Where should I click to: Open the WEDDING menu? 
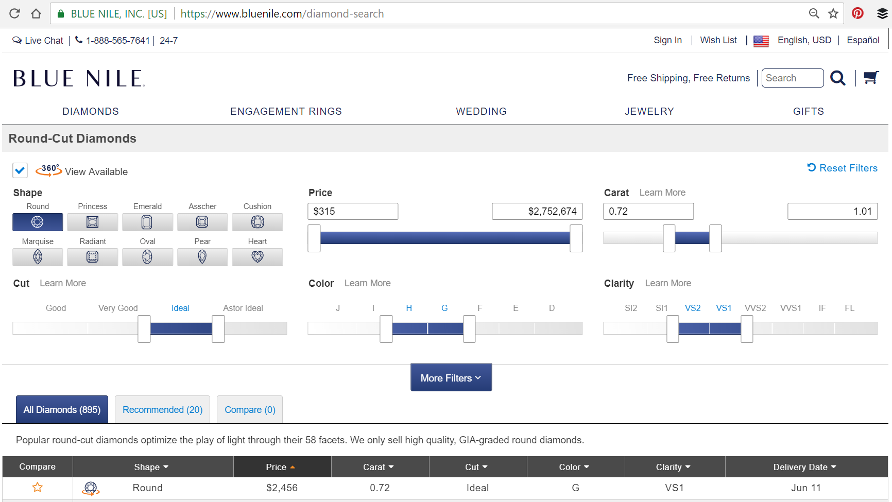(x=481, y=111)
